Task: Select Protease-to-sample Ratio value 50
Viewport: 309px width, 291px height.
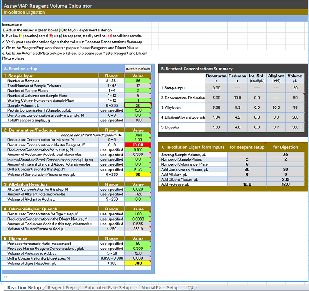Action: 138,243
